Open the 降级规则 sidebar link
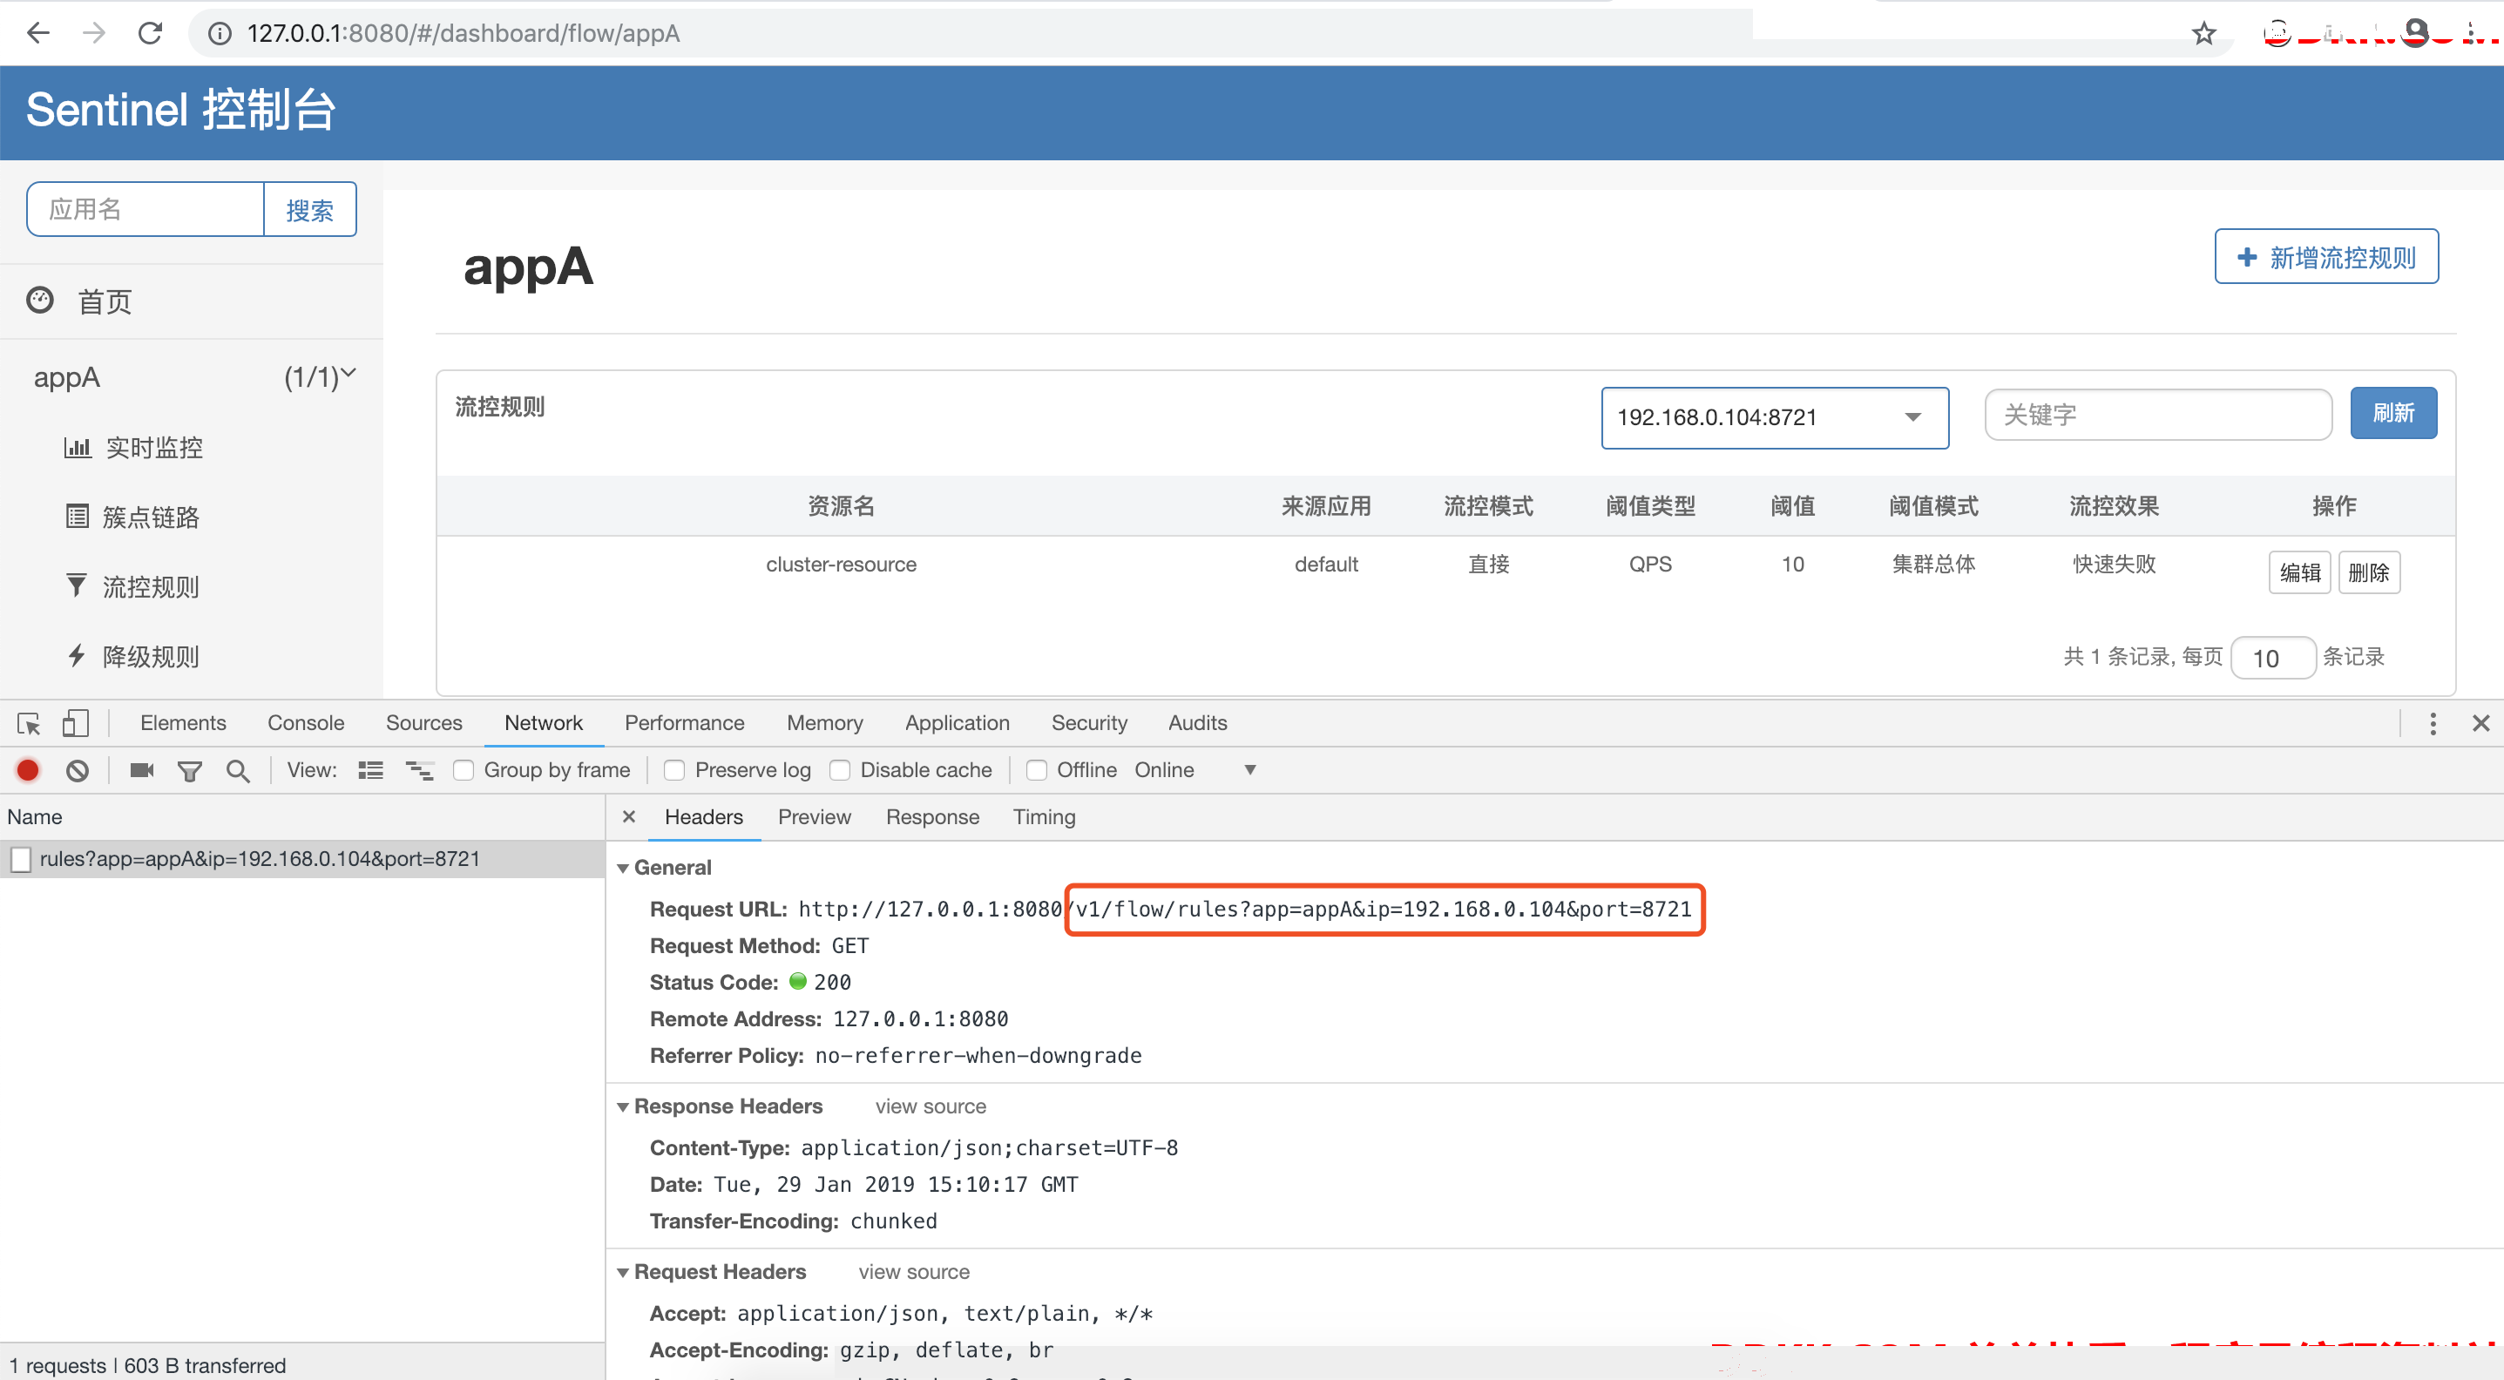 pyautogui.click(x=151, y=656)
